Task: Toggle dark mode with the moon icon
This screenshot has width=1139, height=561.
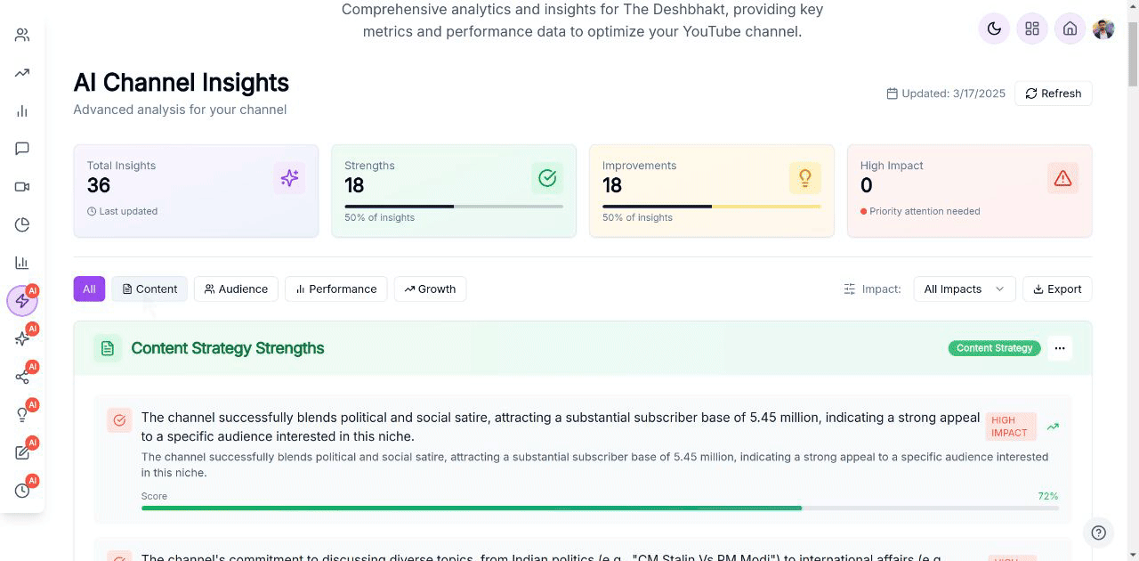Action: [995, 28]
